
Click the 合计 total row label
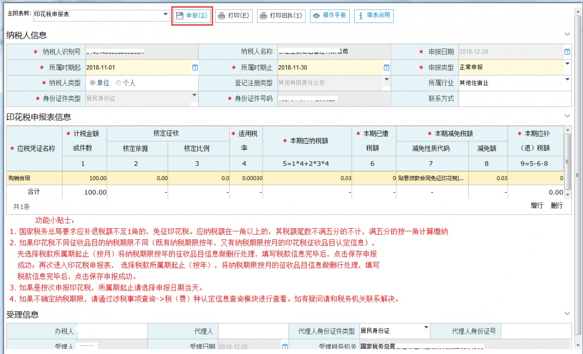pyautogui.click(x=34, y=192)
